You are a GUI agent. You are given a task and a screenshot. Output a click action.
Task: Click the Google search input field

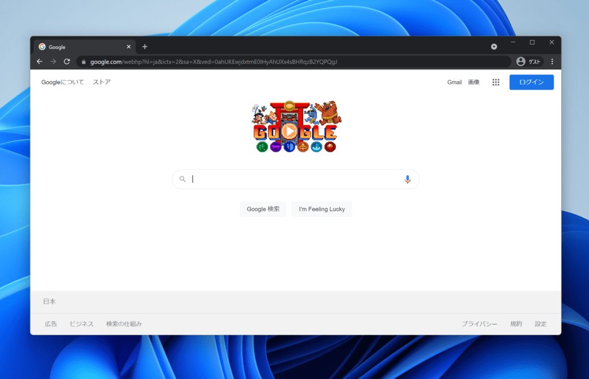coord(296,179)
